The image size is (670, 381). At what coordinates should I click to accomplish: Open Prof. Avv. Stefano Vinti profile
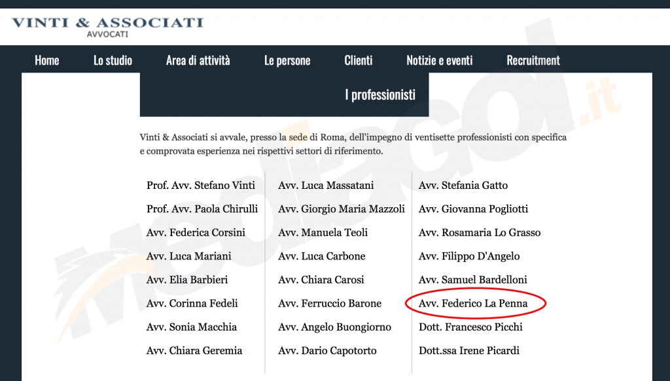coord(201,185)
